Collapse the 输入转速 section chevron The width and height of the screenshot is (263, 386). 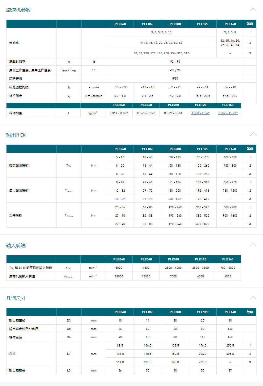click(253, 245)
